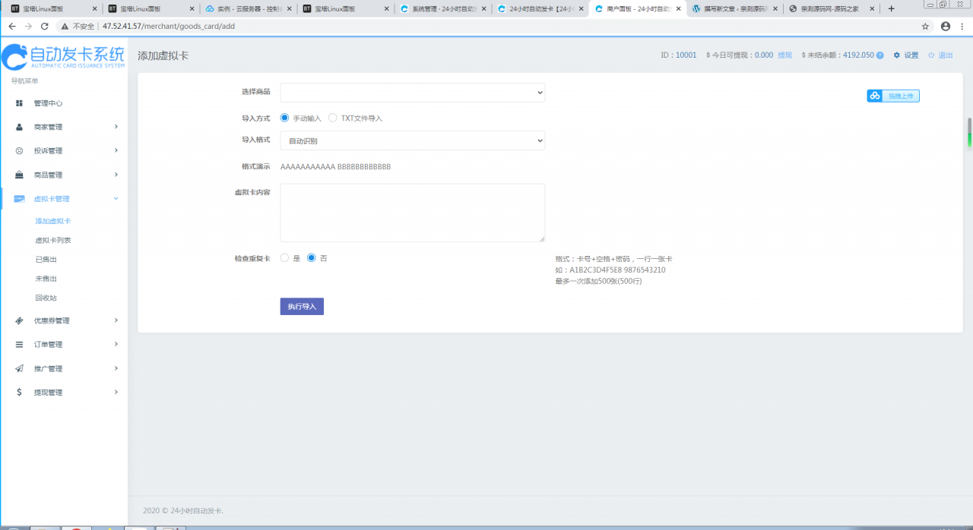Reload the page with the refresh icon
Viewport: 973px width, 530px height.
click(45, 26)
